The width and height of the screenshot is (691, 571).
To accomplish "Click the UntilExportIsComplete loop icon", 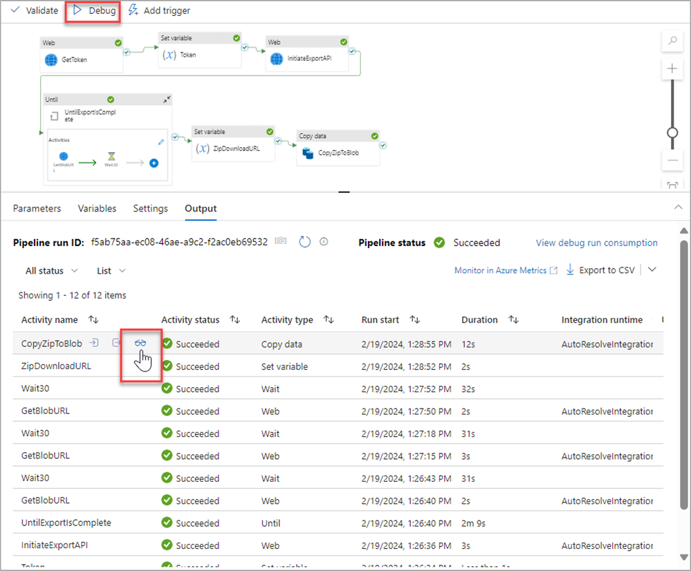I will pyautogui.click(x=54, y=116).
